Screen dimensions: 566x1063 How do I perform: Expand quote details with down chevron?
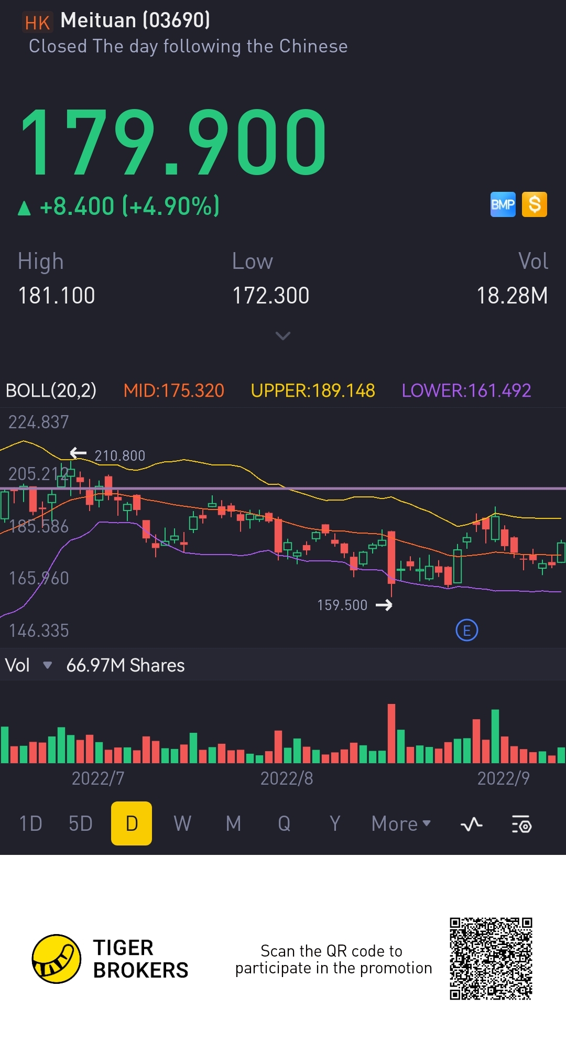tap(283, 335)
